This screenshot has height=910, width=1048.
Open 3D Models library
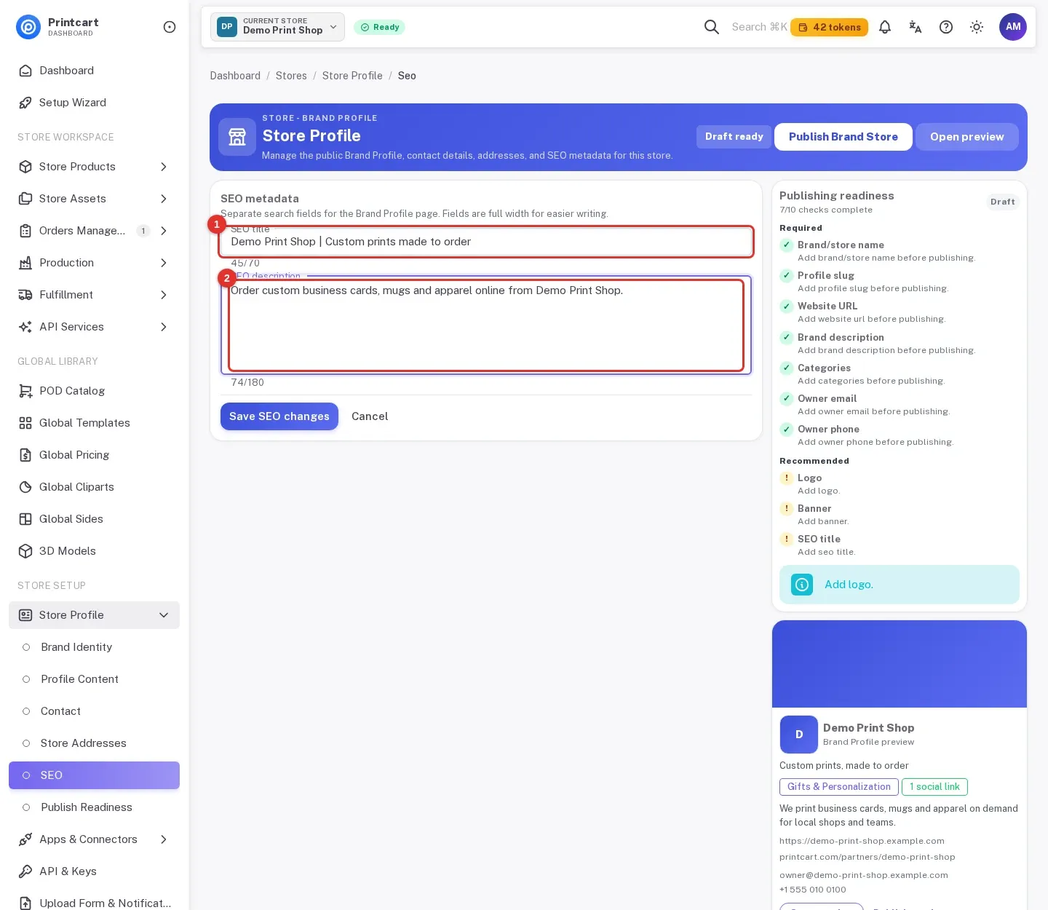[95, 551]
